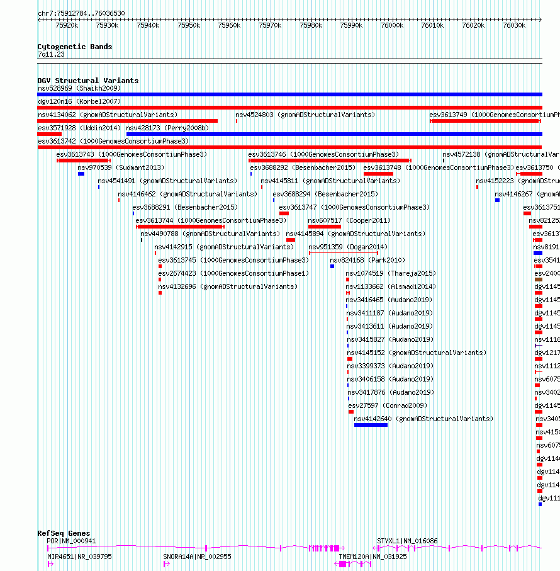Image resolution: width=560 pixels, height=571 pixels.
Task: Open esv3613742 1000GenomesConsortiumPhase3 entry
Action: (x=113, y=141)
